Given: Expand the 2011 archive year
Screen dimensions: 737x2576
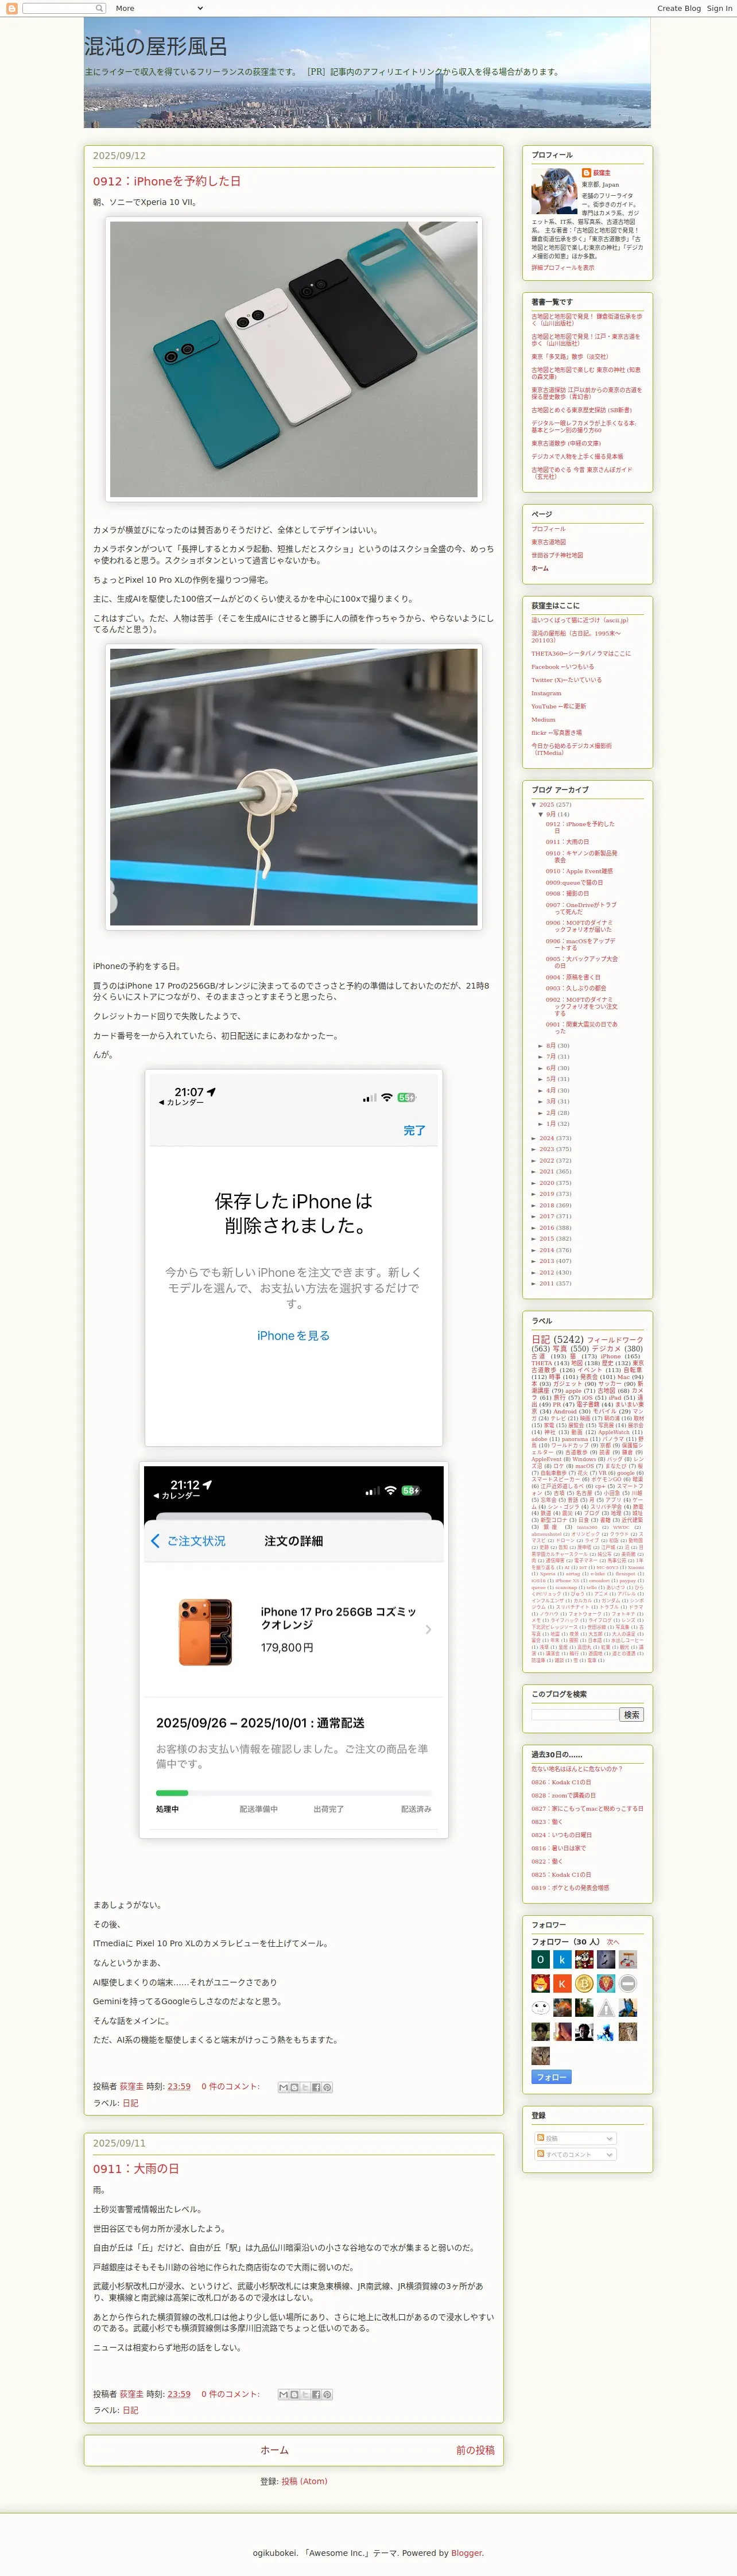Looking at the screenshot, I should [x=534, y=1283].
